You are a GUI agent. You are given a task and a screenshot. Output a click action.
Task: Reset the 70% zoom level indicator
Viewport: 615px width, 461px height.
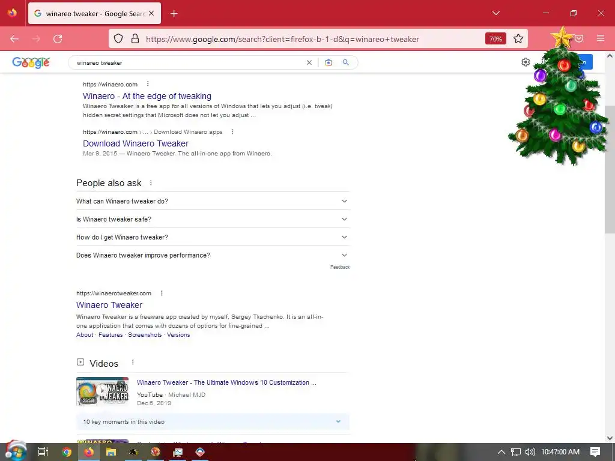tap(495, 39)
